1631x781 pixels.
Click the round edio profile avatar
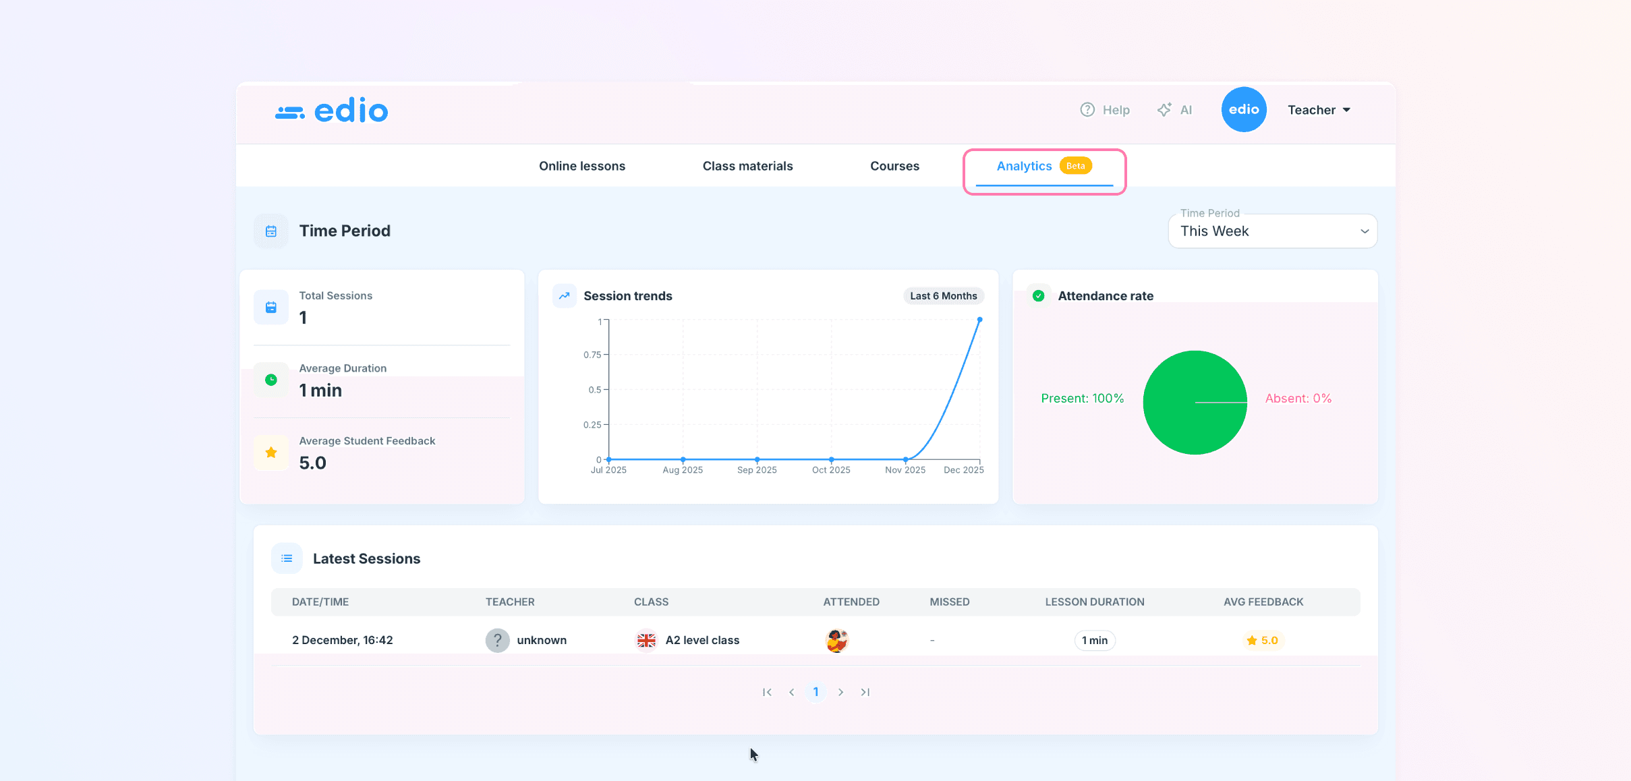coord(1243,110)
